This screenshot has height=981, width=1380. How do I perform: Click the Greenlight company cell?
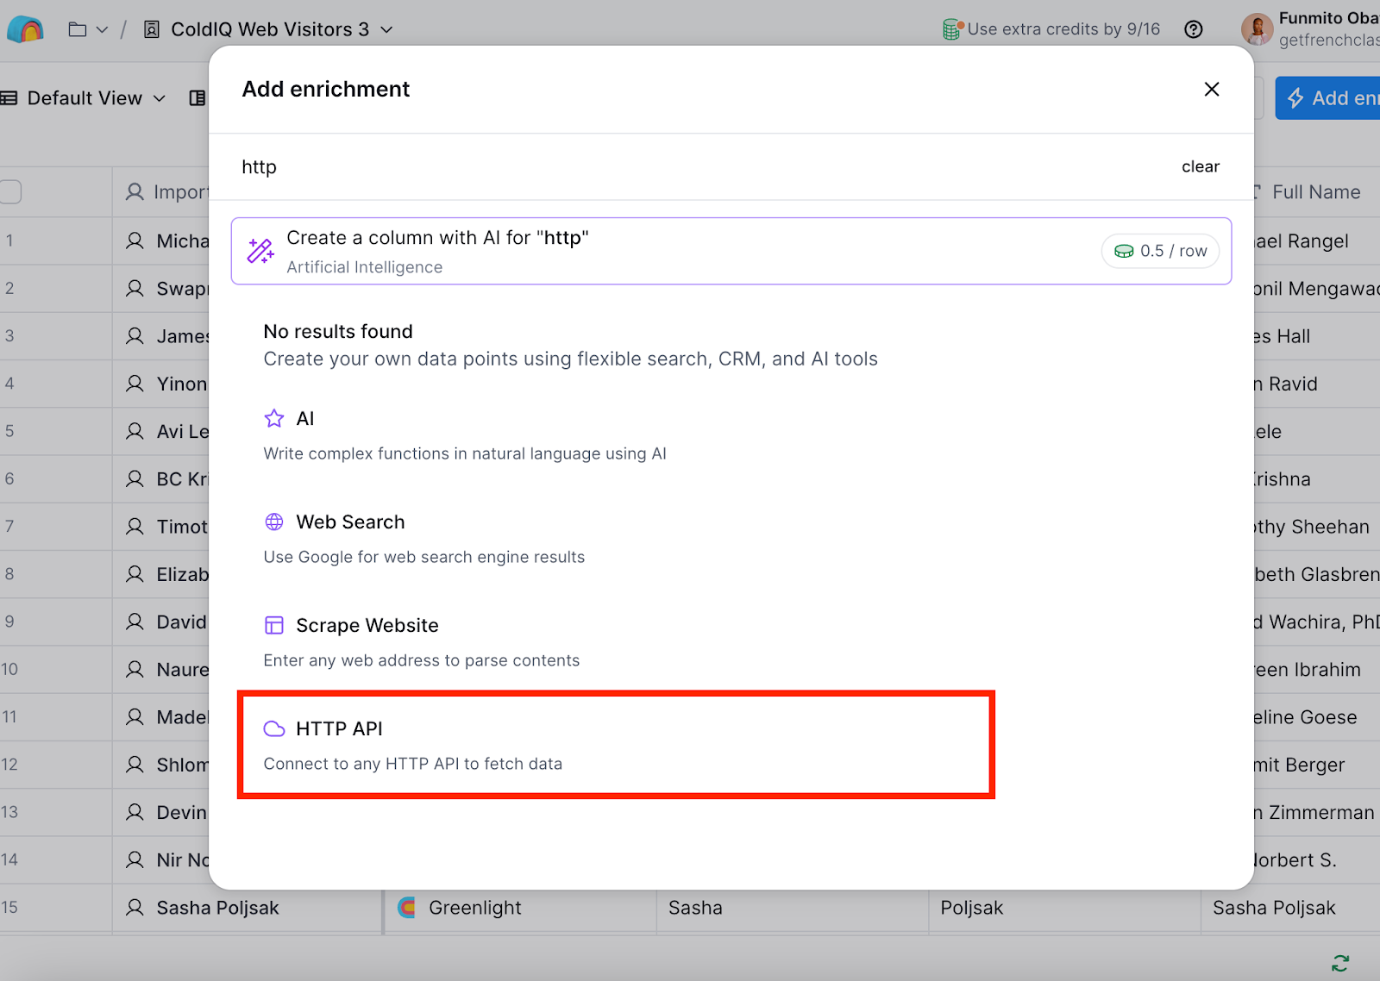click(474, 908)
